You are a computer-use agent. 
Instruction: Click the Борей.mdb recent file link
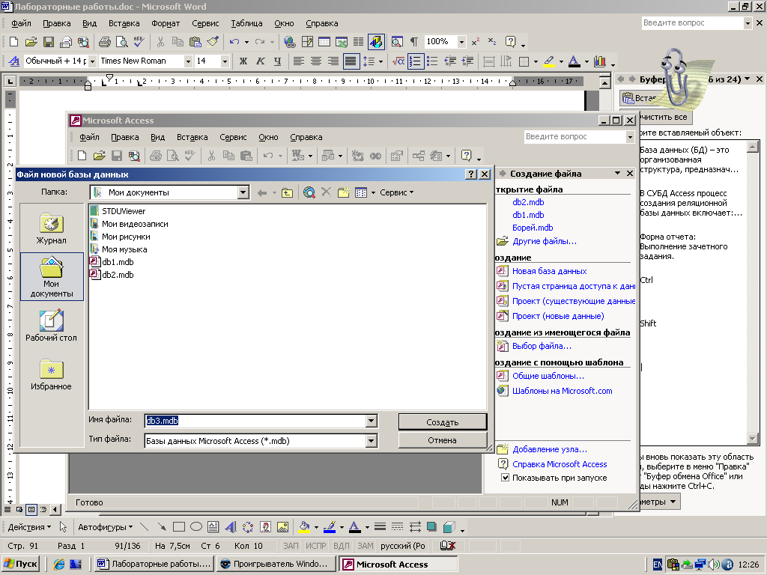click(x=533, y=228)
